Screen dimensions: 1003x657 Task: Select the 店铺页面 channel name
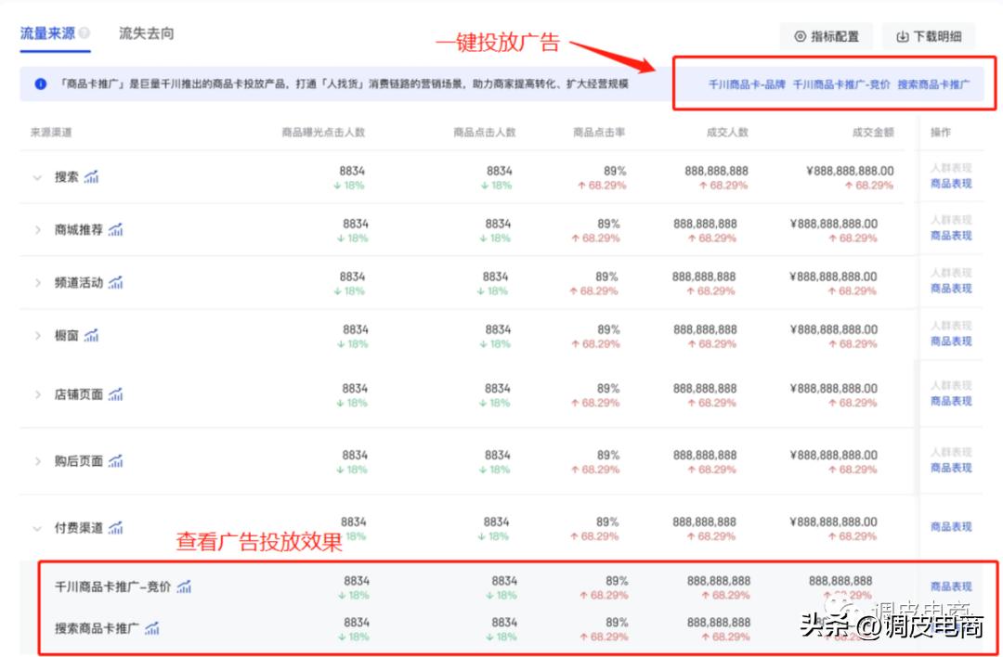coord(79,395)
